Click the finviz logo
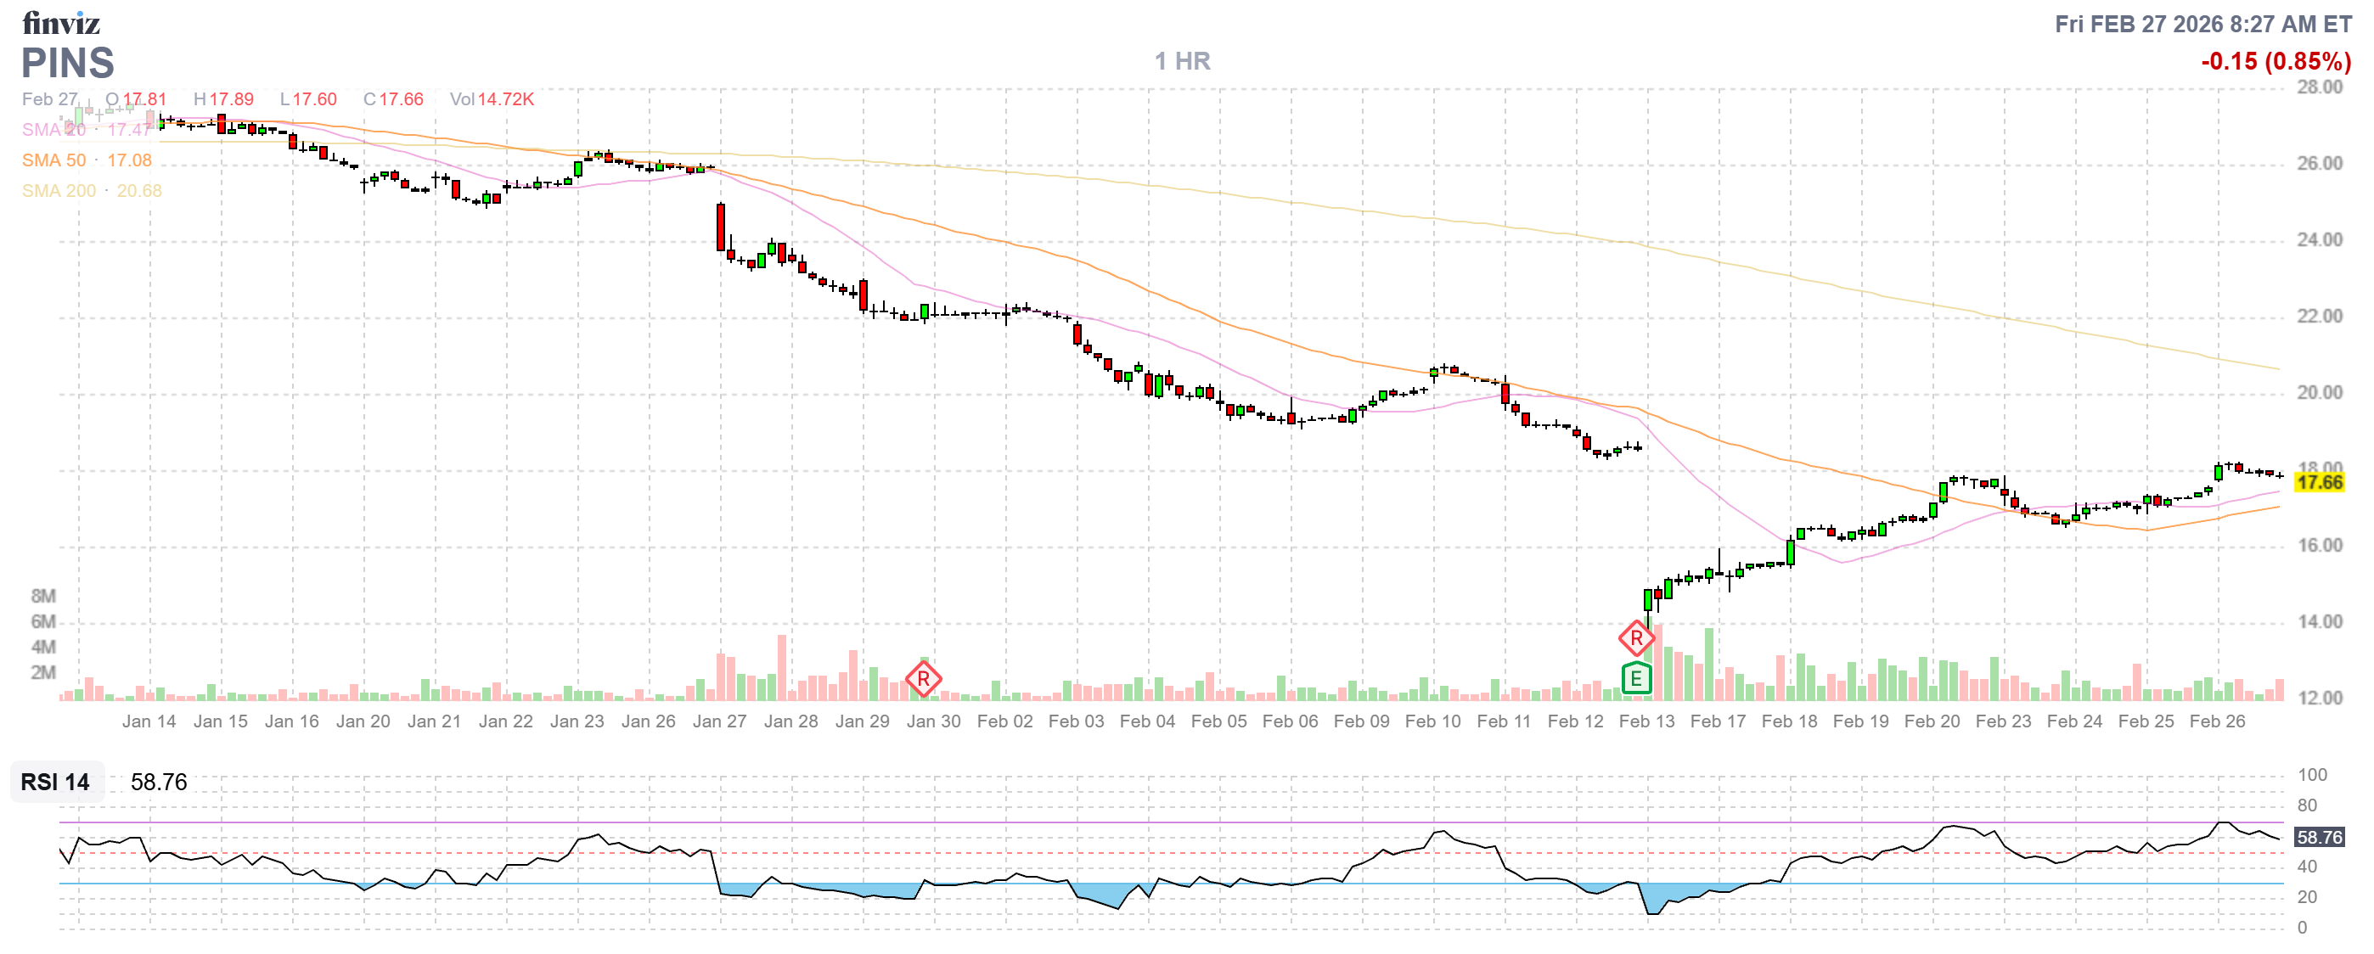 tap(61, 23)
